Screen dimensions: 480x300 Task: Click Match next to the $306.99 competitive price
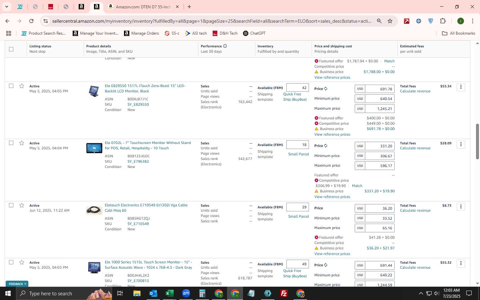(357, 186)
